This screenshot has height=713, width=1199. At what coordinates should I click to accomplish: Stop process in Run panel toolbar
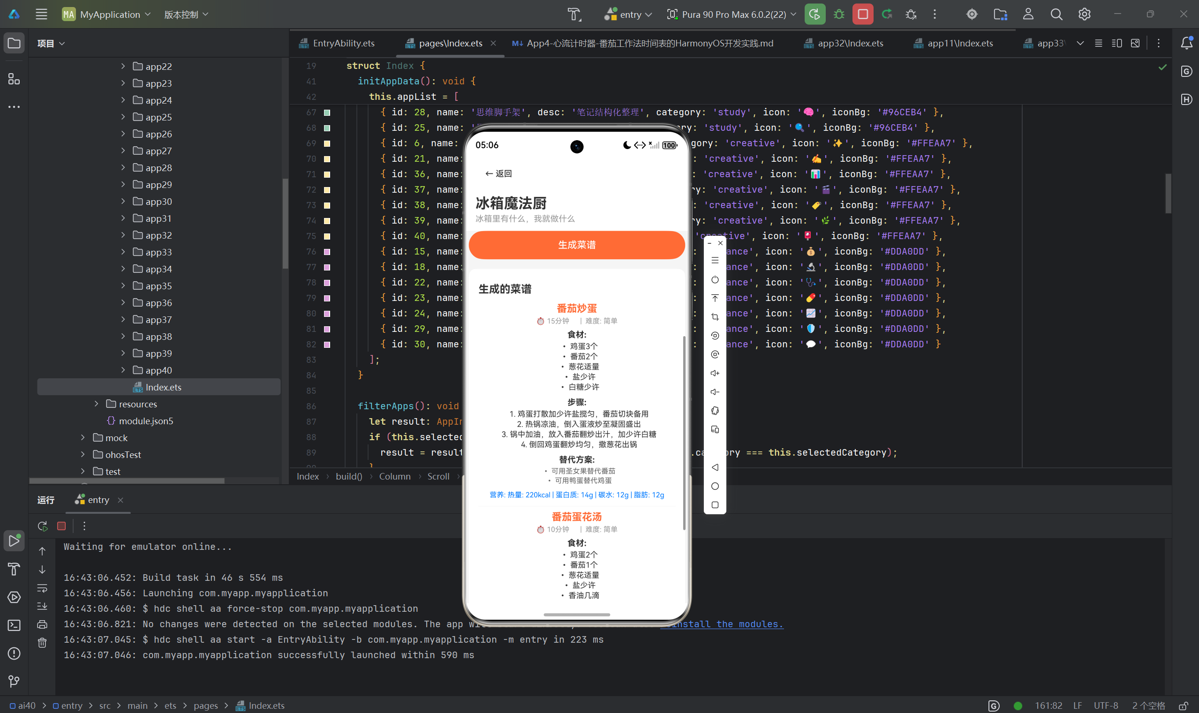click(x=61, y=526)
